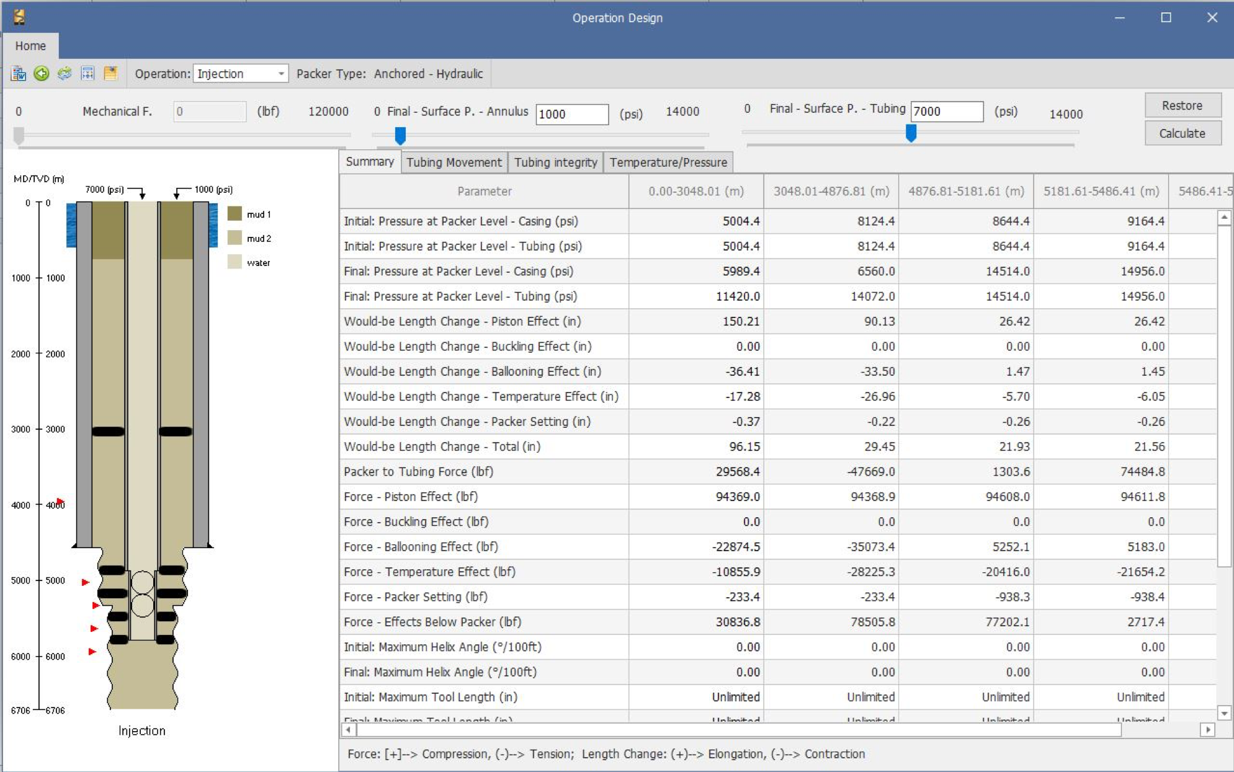
Task: Click the scroll down arrow in table
Action: click(x=1224, y=714)
